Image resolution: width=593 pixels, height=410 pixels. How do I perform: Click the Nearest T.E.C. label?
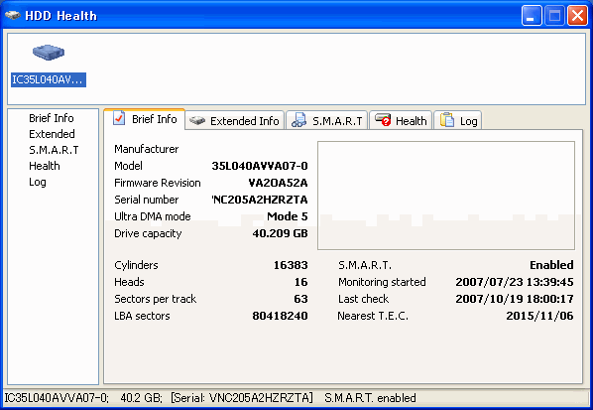[x=373, y=316]
